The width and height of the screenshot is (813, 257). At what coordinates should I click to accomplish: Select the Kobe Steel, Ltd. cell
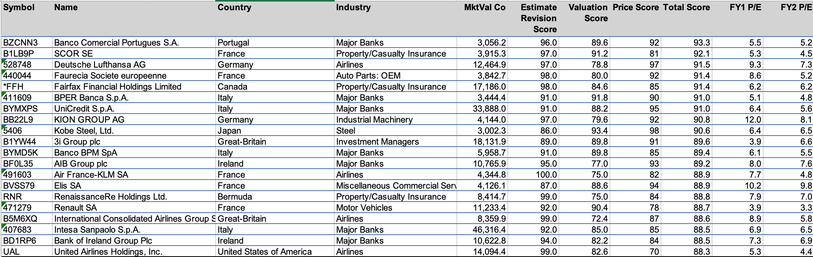(134, 130)
